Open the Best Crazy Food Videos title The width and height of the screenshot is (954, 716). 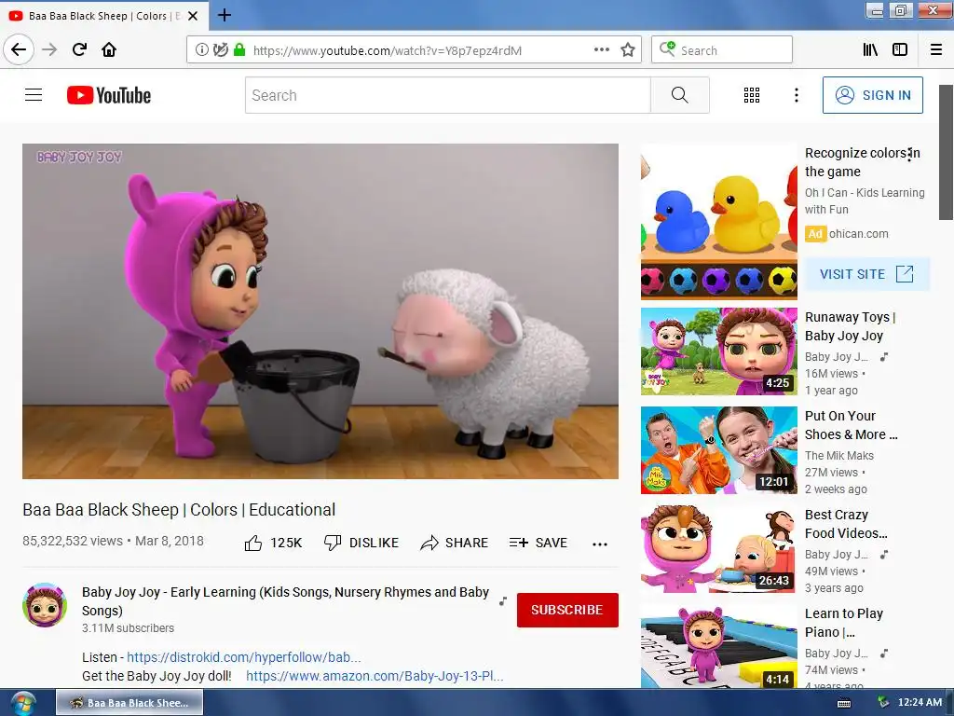coord(846,524)
